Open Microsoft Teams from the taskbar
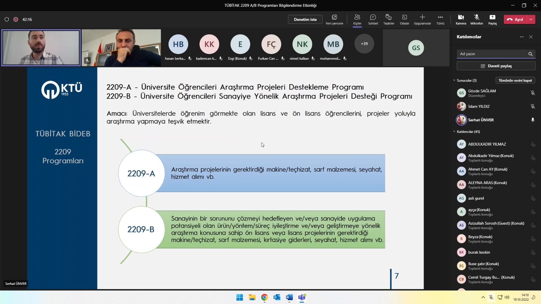 (302, 297)
